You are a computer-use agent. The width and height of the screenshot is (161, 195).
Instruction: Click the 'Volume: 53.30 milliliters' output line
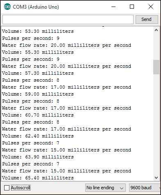pos(38,31)
